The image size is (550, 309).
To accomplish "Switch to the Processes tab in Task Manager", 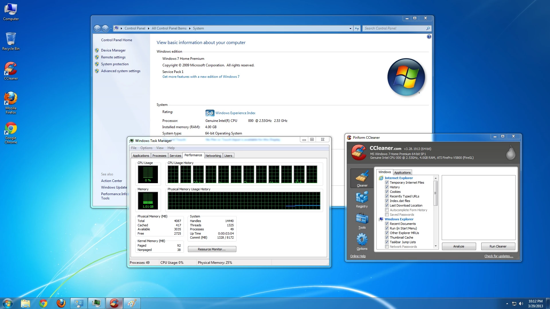I will tap(159, 156).
